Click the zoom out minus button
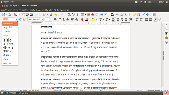This screenshot has height=95, width=169. [x=147, y=90]
